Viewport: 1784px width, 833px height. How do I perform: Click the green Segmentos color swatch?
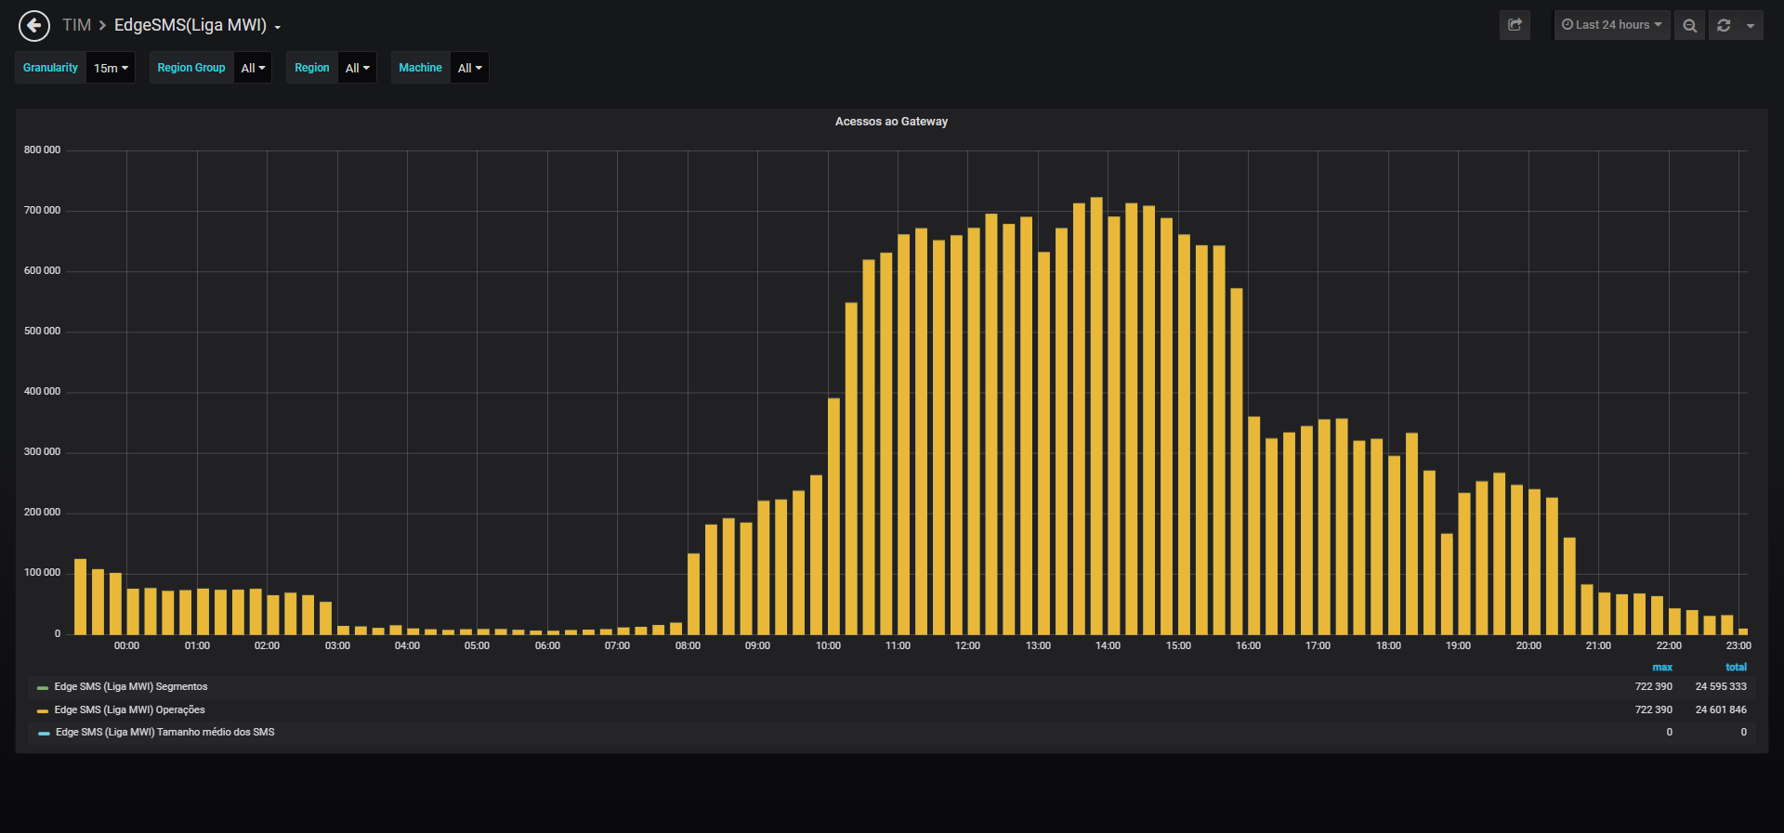pyautogui.click(x=42, y=688)
